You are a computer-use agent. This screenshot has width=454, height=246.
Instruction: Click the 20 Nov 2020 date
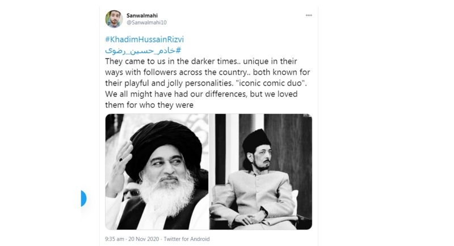[x=144, y=239]
